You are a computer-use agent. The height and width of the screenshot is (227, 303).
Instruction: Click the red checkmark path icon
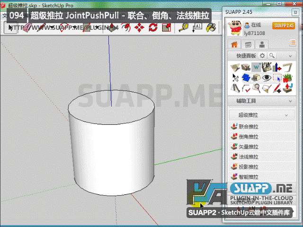246,88
